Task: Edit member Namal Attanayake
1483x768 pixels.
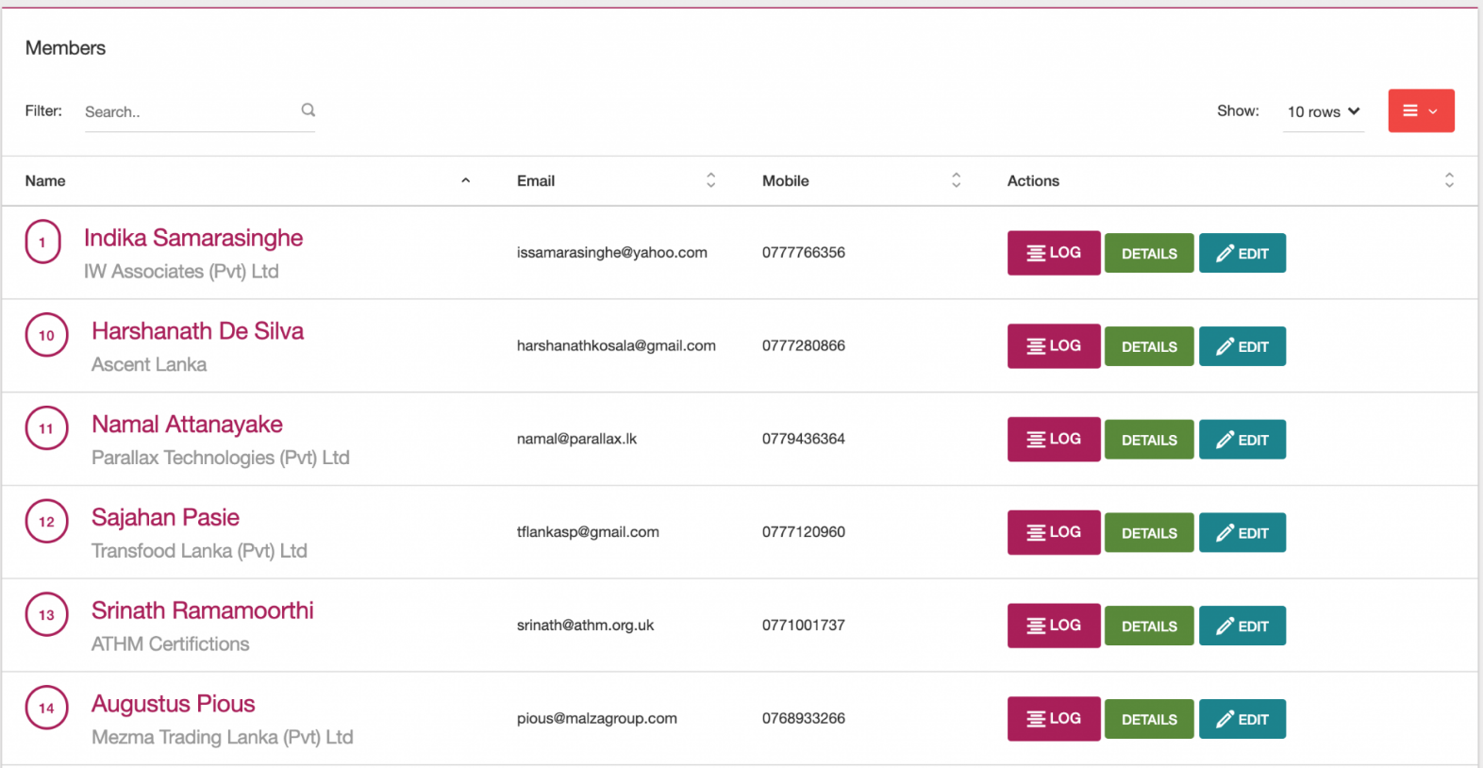Action: [1242, 440]
